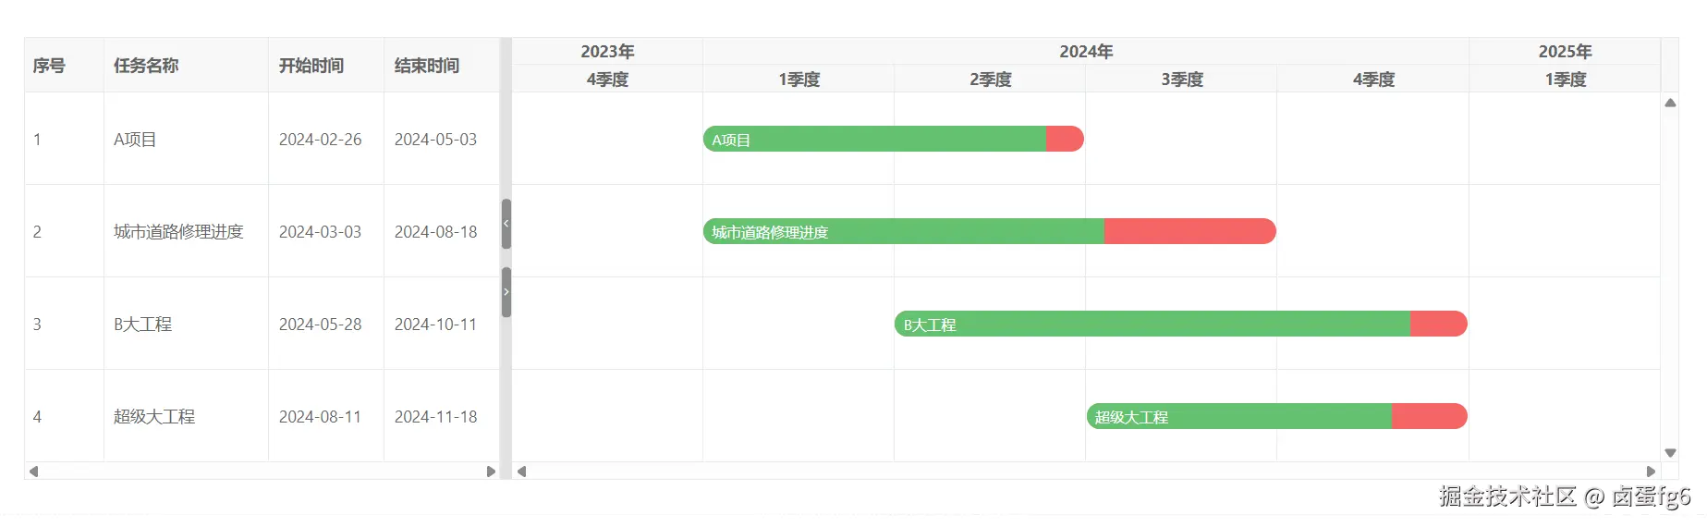The width and height of the screenshot is (1707, 527).
Task: Click end date 2024-05-03
Action: click(435, 140)
